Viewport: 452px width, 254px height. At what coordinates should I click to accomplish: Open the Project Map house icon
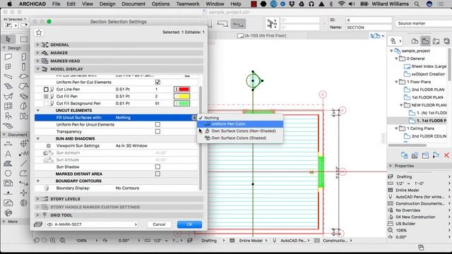(415, 41)
